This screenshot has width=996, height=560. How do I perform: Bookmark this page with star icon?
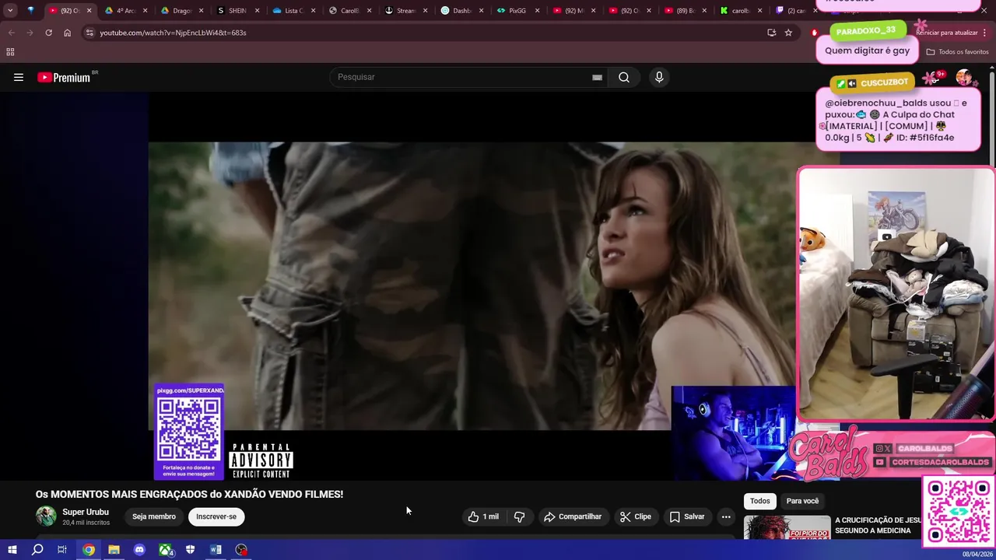[x=788, y=33]
